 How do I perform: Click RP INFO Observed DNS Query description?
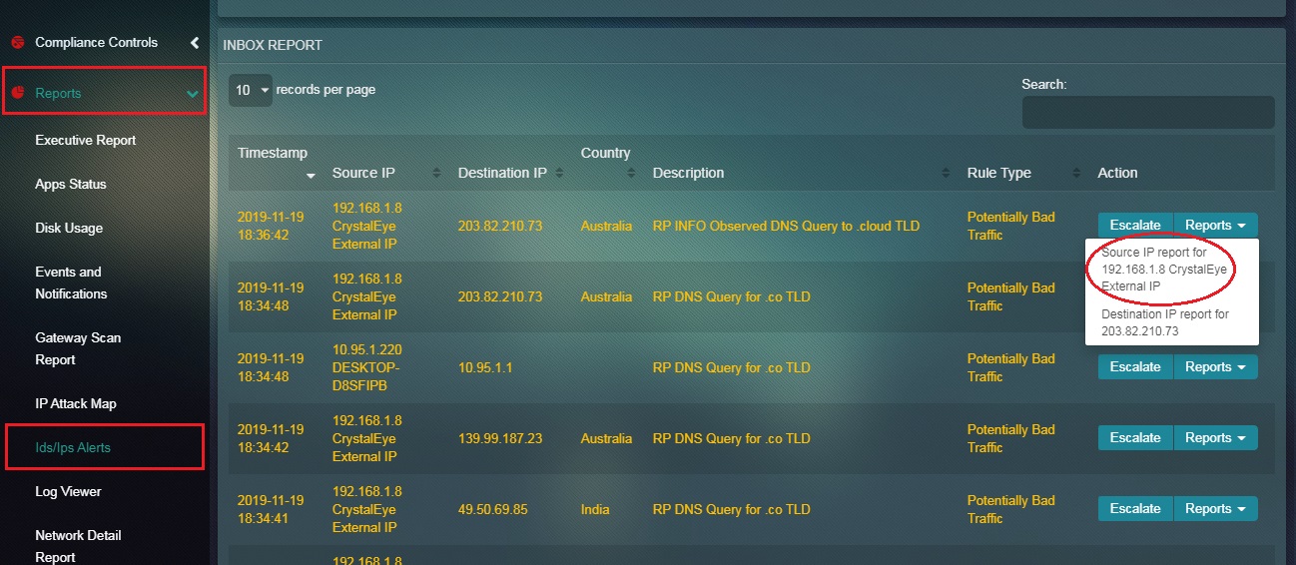pyautogui.click(x=787, y=227)
